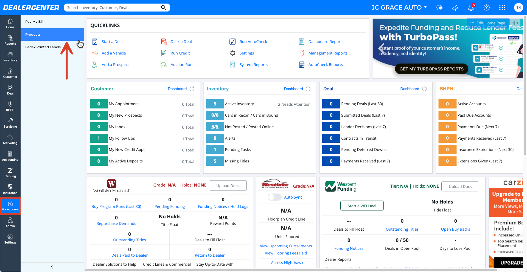Image resolution: width=527 pixels, height=272 pixels.
Task: Click the Missing Titles count tile
Action: point(215,161)
